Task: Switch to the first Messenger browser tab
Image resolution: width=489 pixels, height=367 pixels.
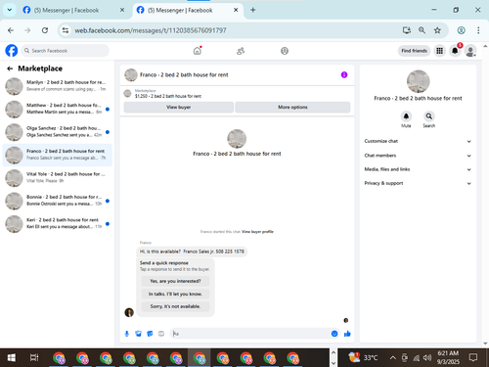Action: pos(73,10)
